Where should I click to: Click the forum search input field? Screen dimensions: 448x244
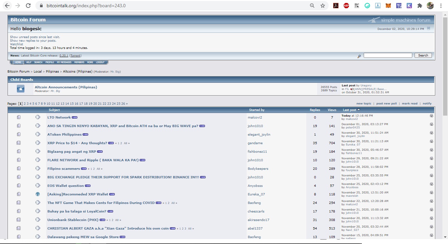coord(388,55)
